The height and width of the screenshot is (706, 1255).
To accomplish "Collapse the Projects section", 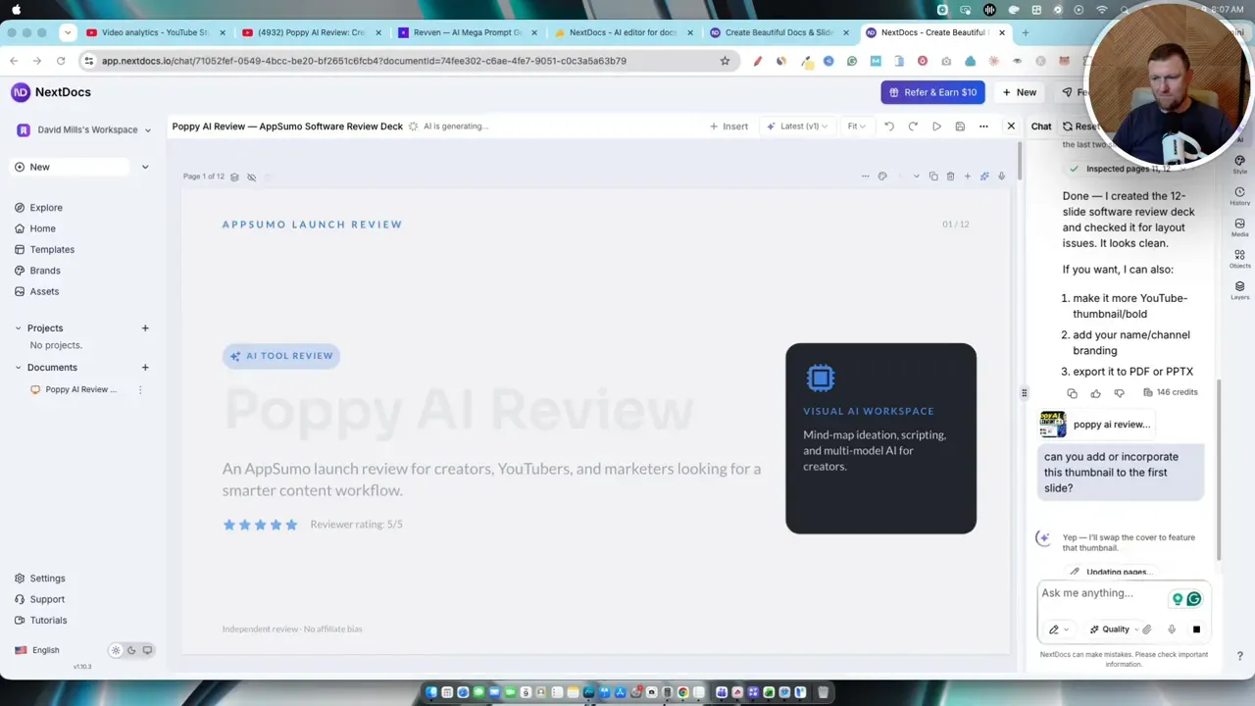I will coord(18,328).
